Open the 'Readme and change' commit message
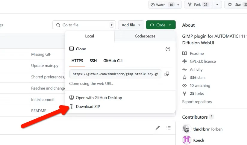This screenshot has width=247, height=145. pos(48,88)
